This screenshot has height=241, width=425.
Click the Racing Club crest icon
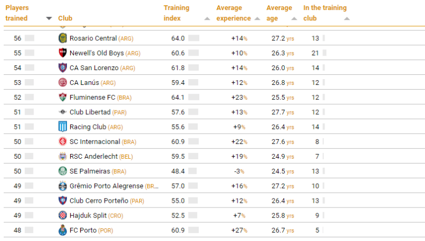63,127
